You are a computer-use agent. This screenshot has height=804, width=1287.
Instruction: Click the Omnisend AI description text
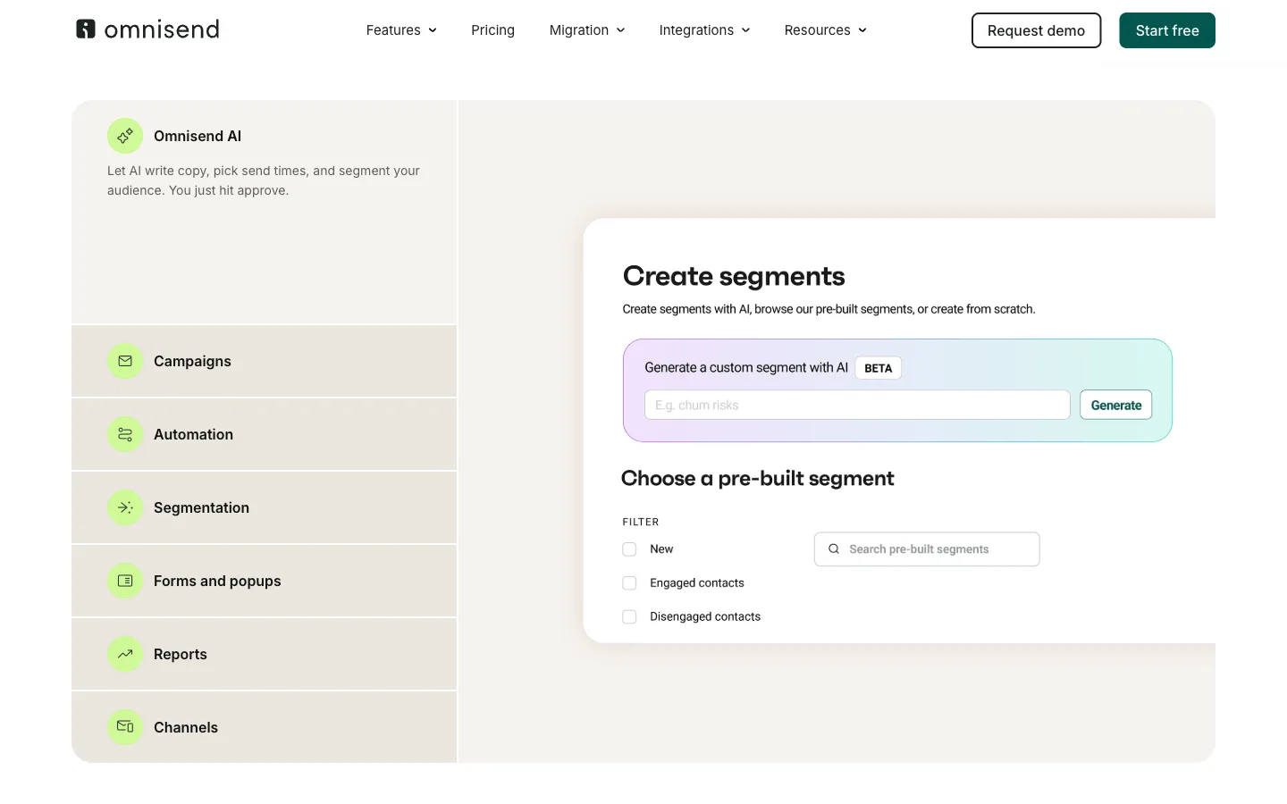264,180
